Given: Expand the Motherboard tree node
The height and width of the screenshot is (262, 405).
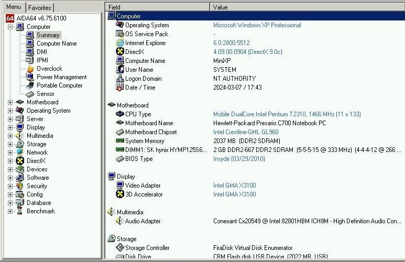Looking at the screenshot, I should pos(10,102).
